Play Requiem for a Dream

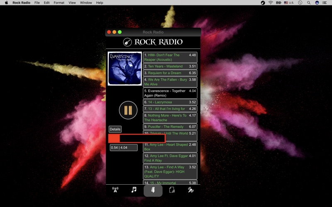point(170,73)
